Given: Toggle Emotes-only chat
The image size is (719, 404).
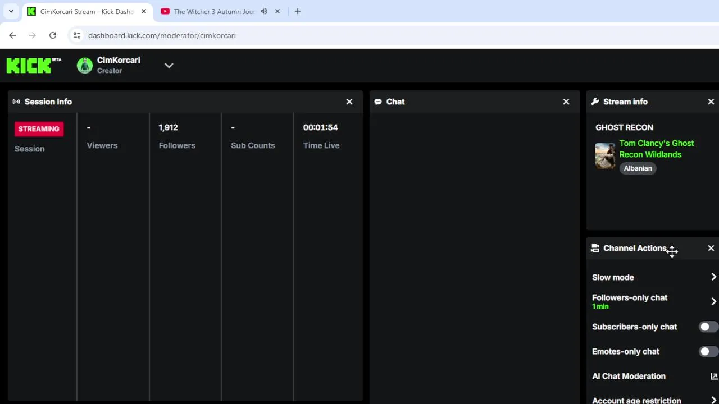Looking at the screenshot, I should point(708,351).
